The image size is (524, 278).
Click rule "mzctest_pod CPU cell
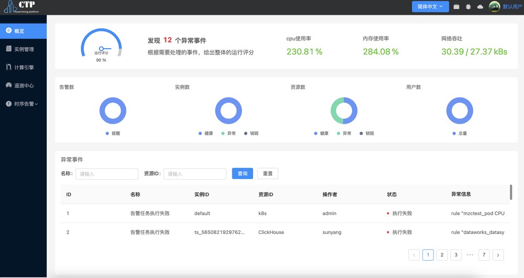pyautogui.click(x=478, y=213)
